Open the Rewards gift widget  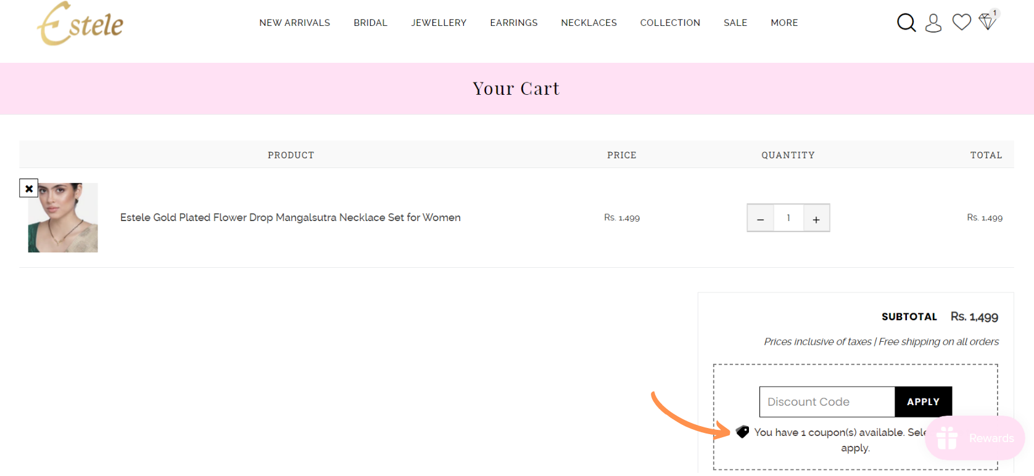tap(975, 438)
